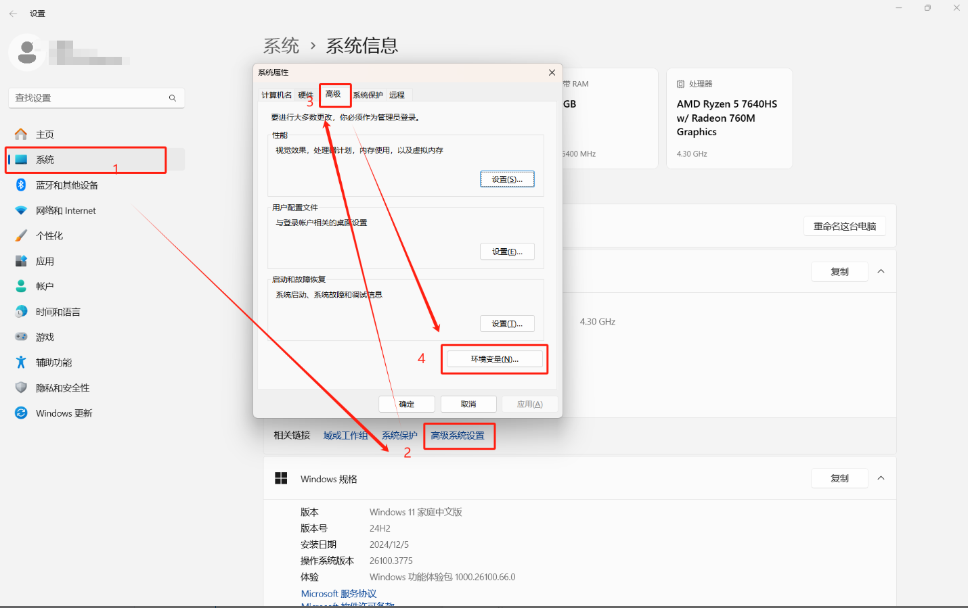Open 游戏 controller icon
Viewport: 968px width, 608px height.
21,337
